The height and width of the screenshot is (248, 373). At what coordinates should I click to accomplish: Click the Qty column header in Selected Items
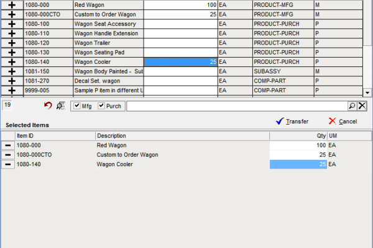[298, 136]
